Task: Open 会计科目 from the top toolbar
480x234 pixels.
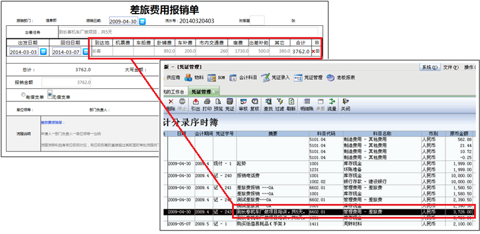Action: 243,78
